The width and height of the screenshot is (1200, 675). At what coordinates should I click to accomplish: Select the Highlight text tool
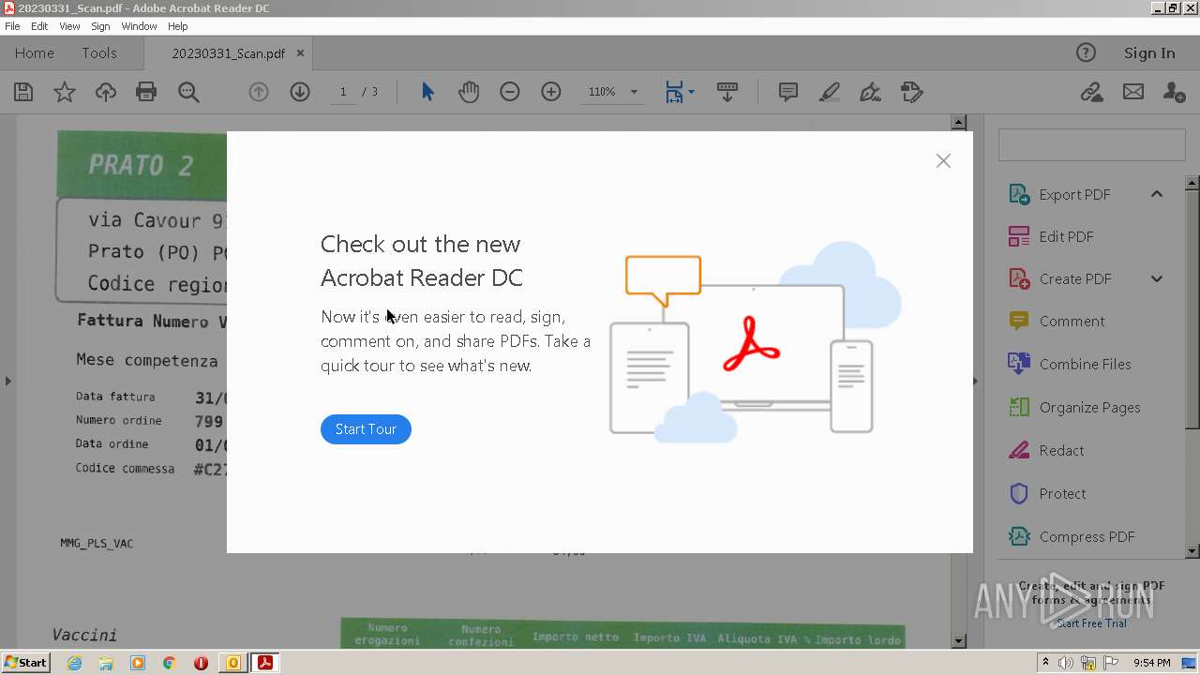(x=830, y=92)
